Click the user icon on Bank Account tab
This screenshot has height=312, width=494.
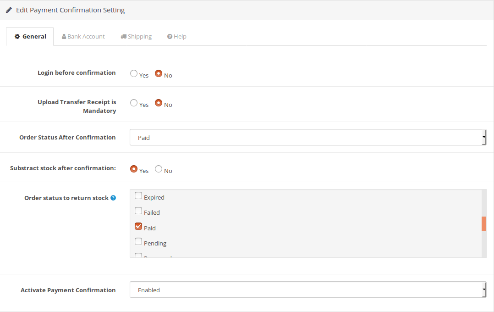(x=64, y=37)
